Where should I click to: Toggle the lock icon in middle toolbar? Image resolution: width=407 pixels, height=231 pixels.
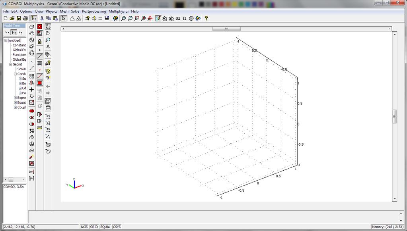pyautogui.click(x=39, y=41)
